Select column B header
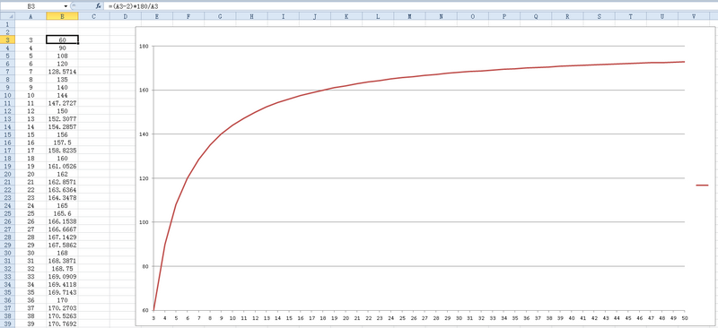Image resolution: width=718 pixels, height=328 pixels. (x=62, y=16)
